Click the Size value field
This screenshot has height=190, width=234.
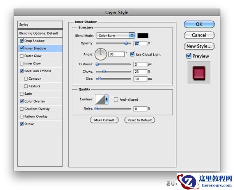(x=140, y=79)
